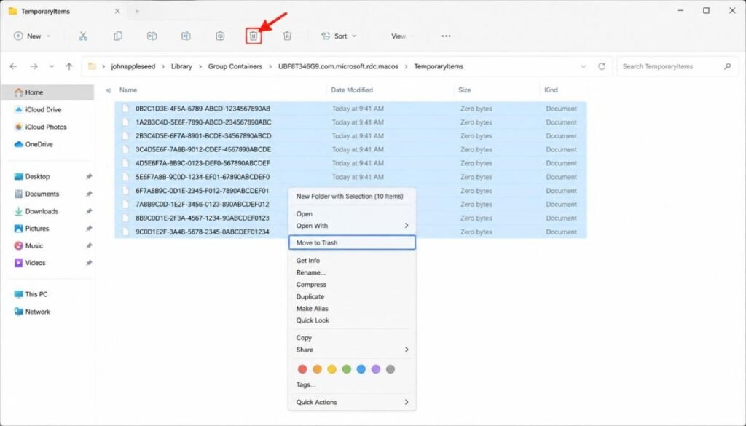Screen dimensions: 746x426
Task: Choose Compress in the context menu
Action: (x=352, y=284)
